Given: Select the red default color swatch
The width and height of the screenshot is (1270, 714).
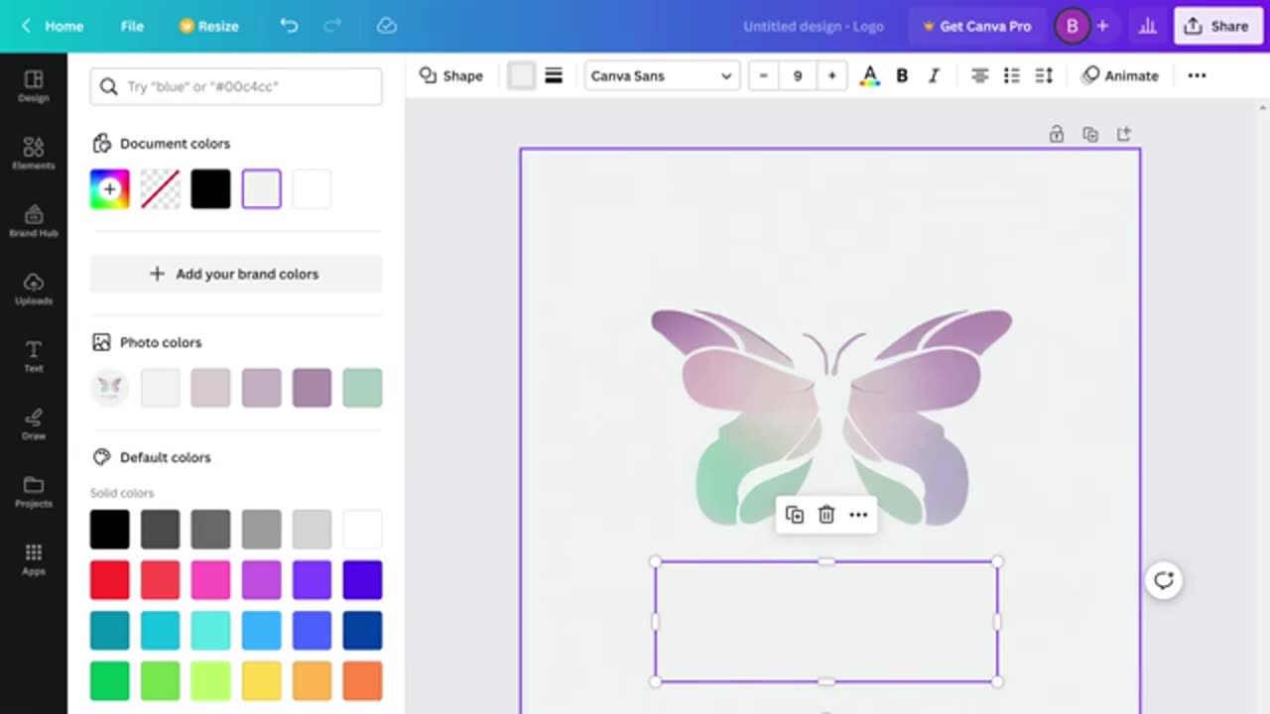Looking at the screenshot, I should coord(109,580).
